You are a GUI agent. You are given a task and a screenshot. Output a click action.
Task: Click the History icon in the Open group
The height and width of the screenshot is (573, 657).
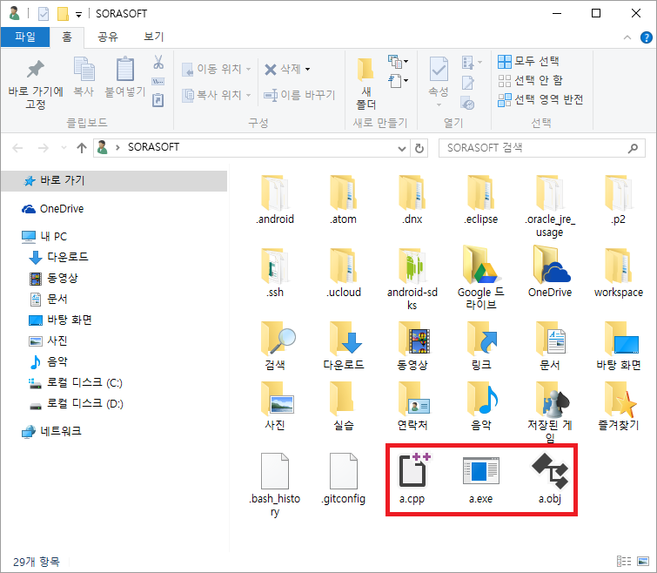(467, 103)
